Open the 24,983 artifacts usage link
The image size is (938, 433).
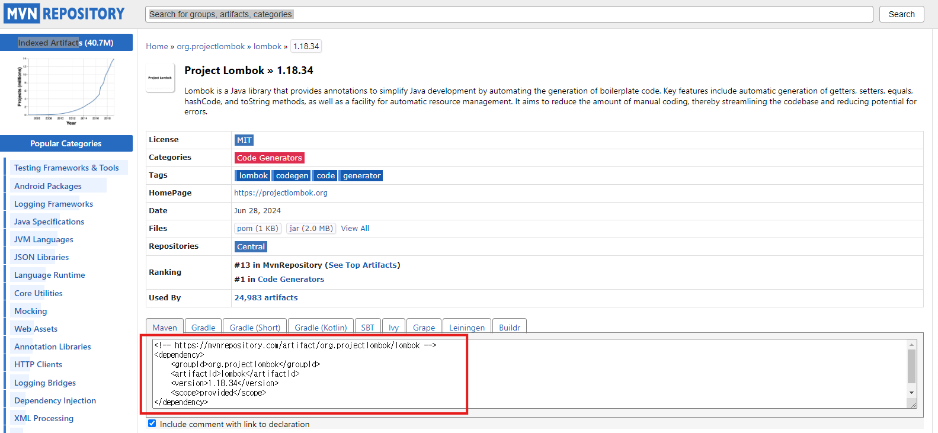(266, 298)
